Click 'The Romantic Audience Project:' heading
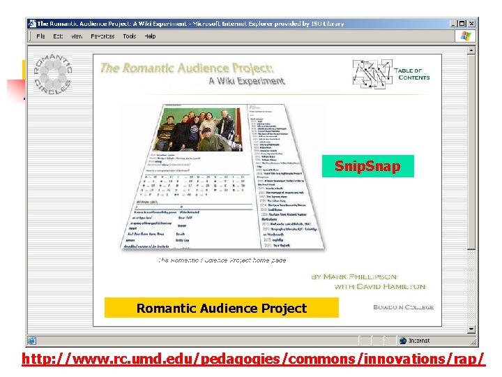This screenshot has height=377, width=502. [187, 68]
